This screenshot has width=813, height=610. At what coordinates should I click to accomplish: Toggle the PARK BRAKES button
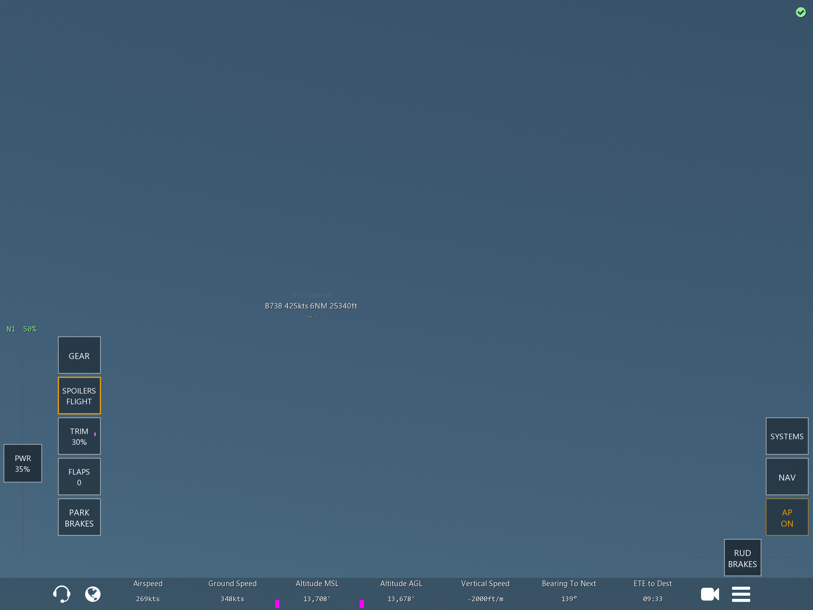click(79, 517)
